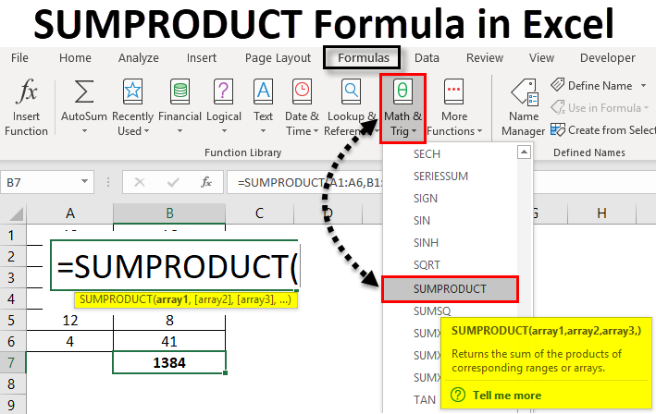This screenshot has width=656, height=414.
Task: Open the Name Manager
Action: coord(524,108)
